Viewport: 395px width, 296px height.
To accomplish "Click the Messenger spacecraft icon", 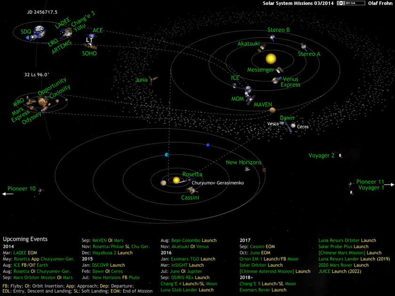I will point(279,70).
